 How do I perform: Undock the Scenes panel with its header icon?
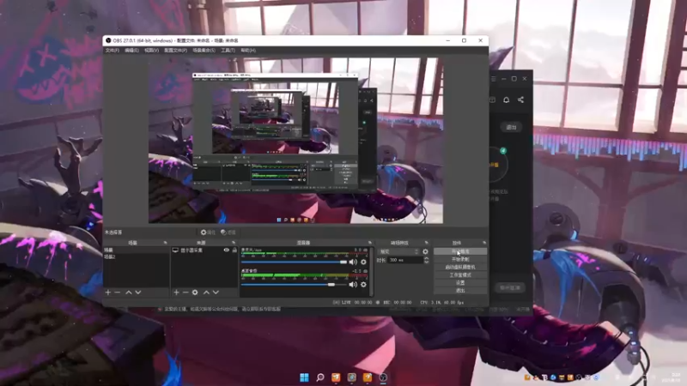point(165,243)
